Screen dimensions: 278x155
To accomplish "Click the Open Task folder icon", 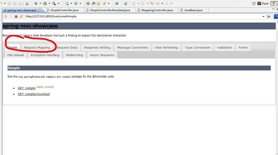I will tap(93, 3).
